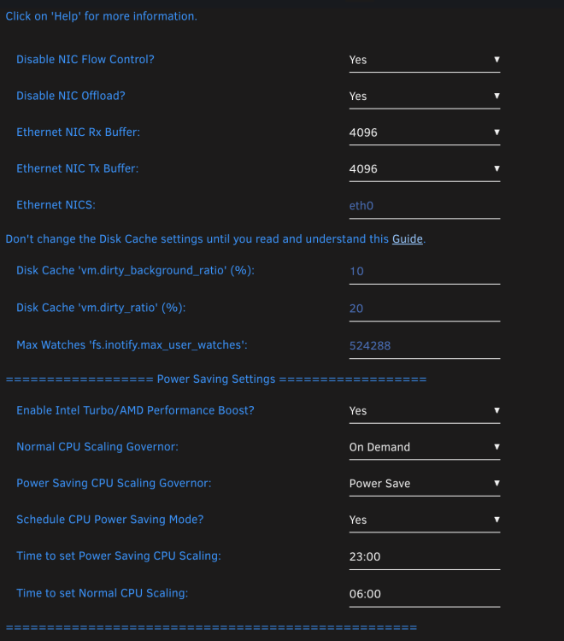Click the Max Watches fs.inotify label
The width and height of the screenshot is (564, 641).
(x=132, y=345)
